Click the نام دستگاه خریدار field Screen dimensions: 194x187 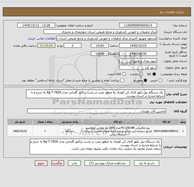(100, 32)
